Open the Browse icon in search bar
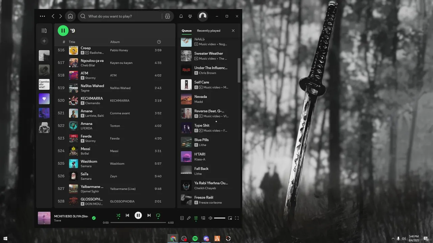433x243 pixels. [167, 16]
